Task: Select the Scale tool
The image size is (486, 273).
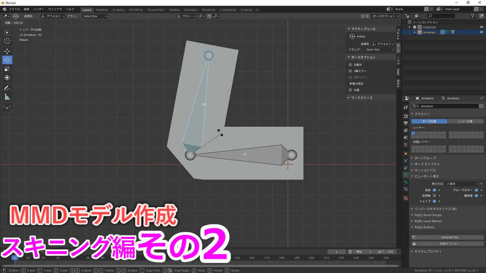Action: (7, 69)
